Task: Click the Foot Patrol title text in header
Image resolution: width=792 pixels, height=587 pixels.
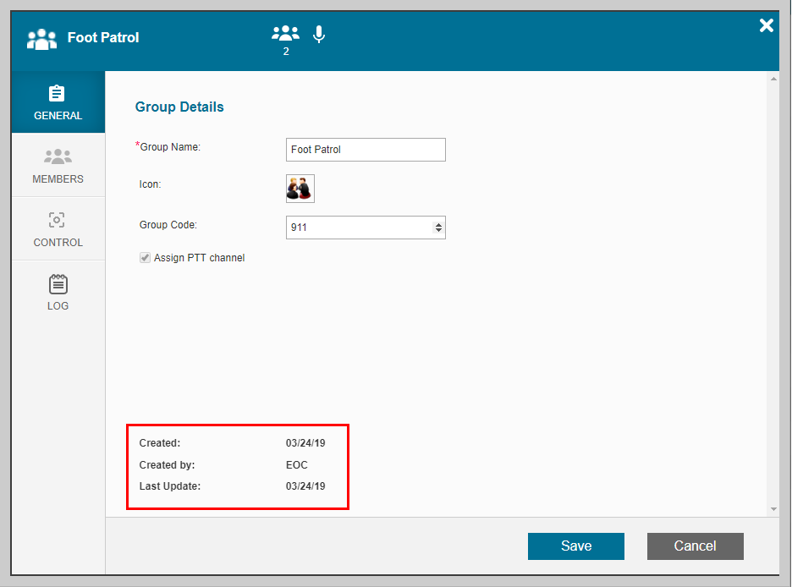Action: click(x=103, y=38)
